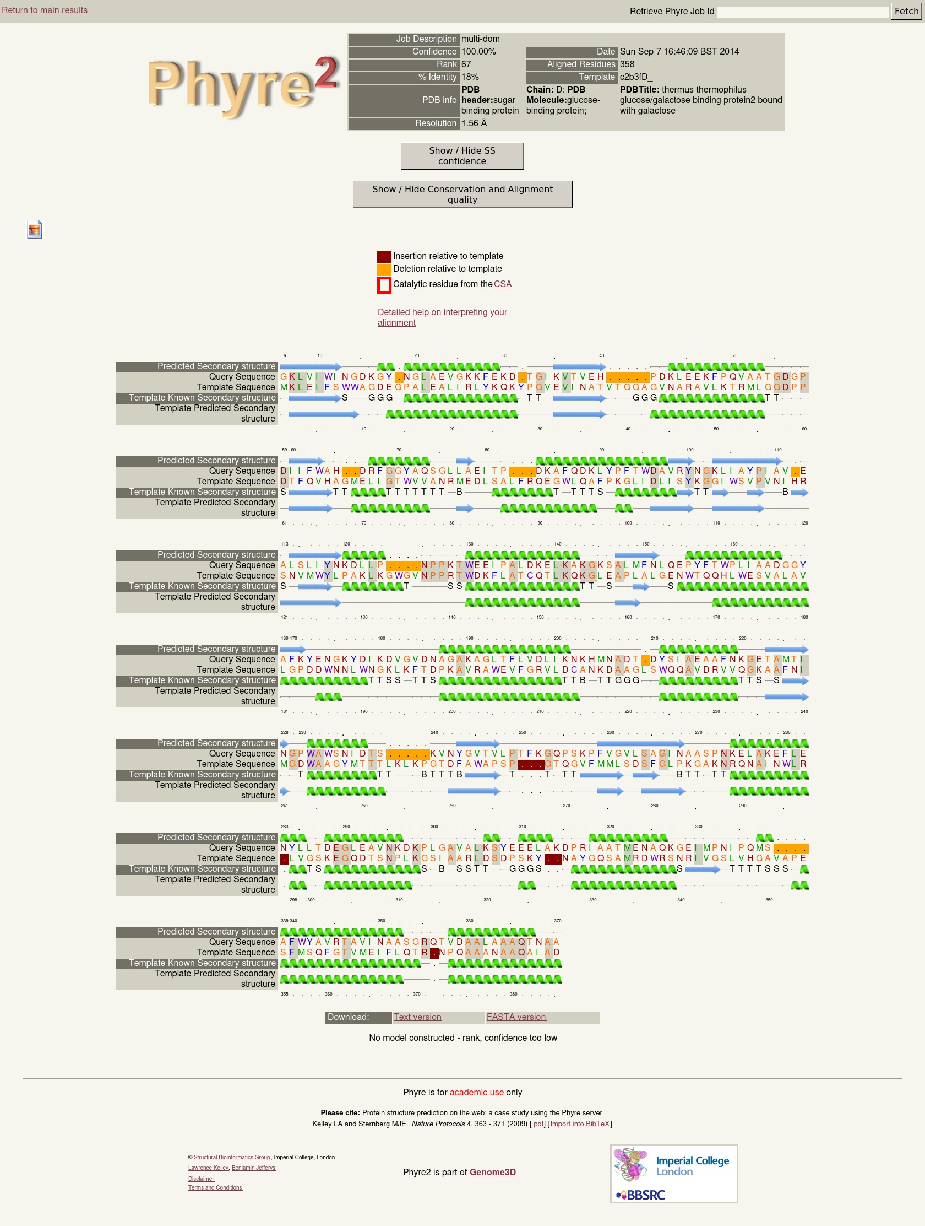Click the BBSRC logo

(x=640, y=1195)
